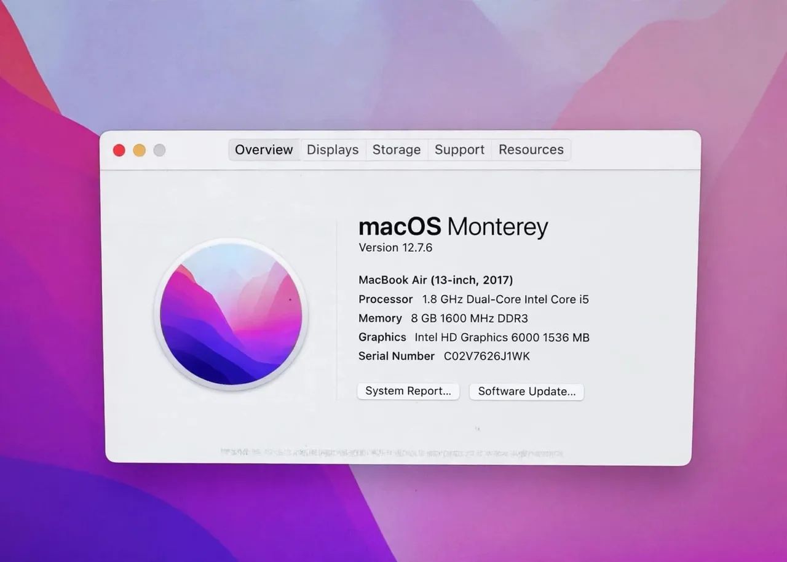Click the Serial Number label
Screen dimensions: 787x562
[397, 357]
